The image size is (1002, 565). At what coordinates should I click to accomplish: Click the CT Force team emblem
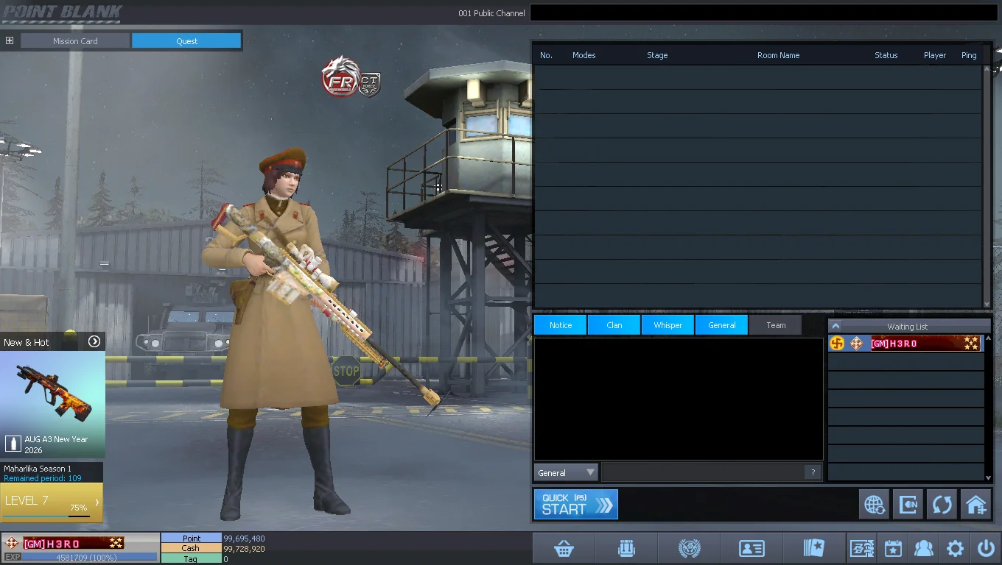pos(369,85)
